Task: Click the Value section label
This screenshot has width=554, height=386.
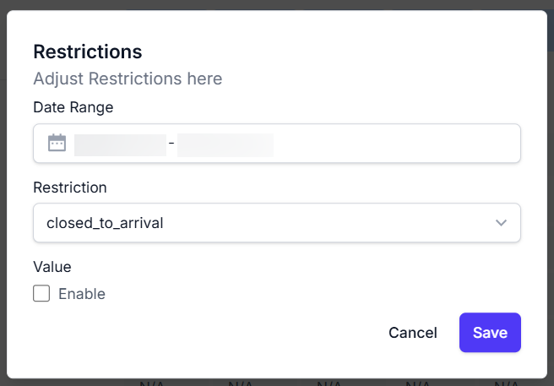Action: (52, 267)
